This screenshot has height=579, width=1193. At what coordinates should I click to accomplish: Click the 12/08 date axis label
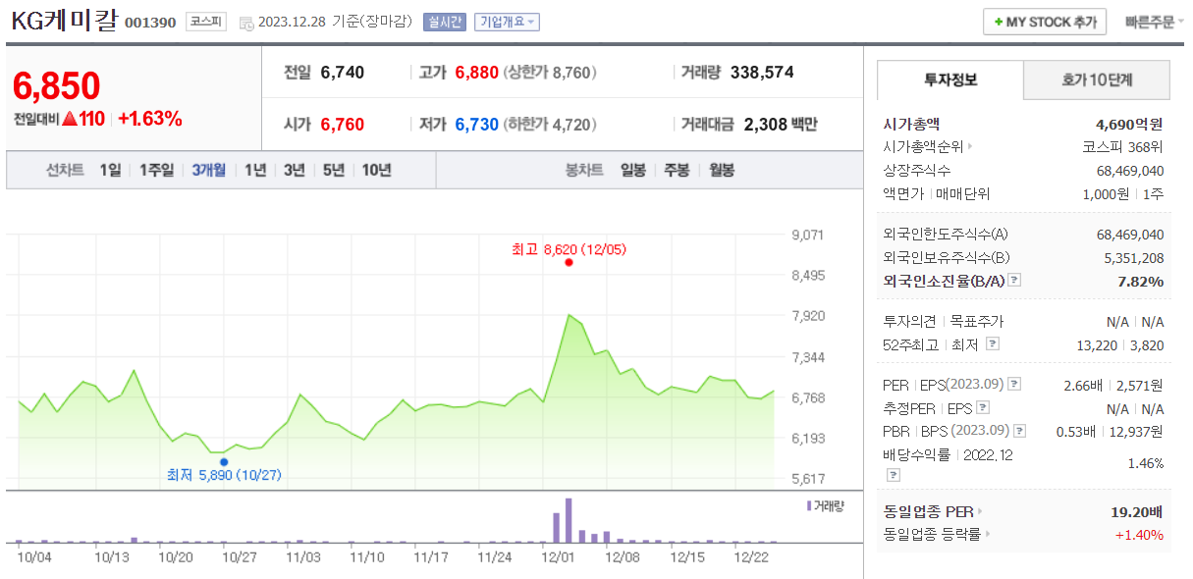[x=623, y=557]
